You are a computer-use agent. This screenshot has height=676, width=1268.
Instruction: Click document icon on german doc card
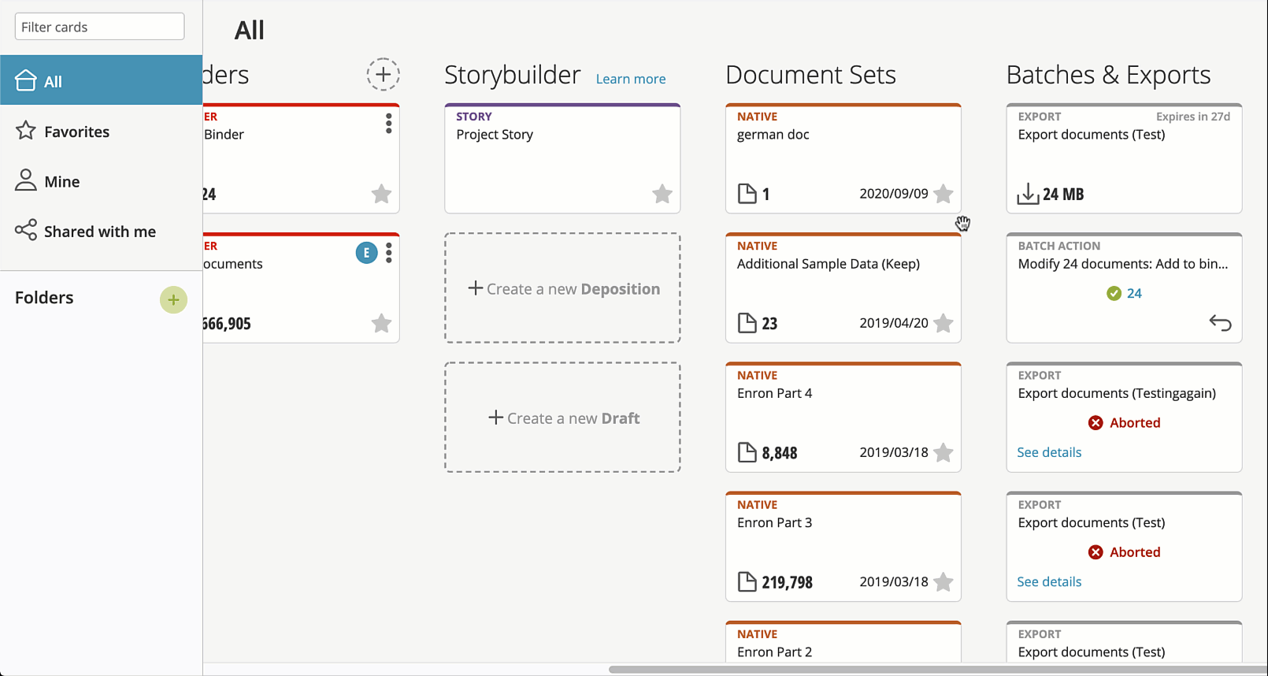click(747, 194)
